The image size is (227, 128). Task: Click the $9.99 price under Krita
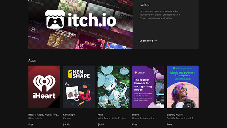[x=101, y=125]
